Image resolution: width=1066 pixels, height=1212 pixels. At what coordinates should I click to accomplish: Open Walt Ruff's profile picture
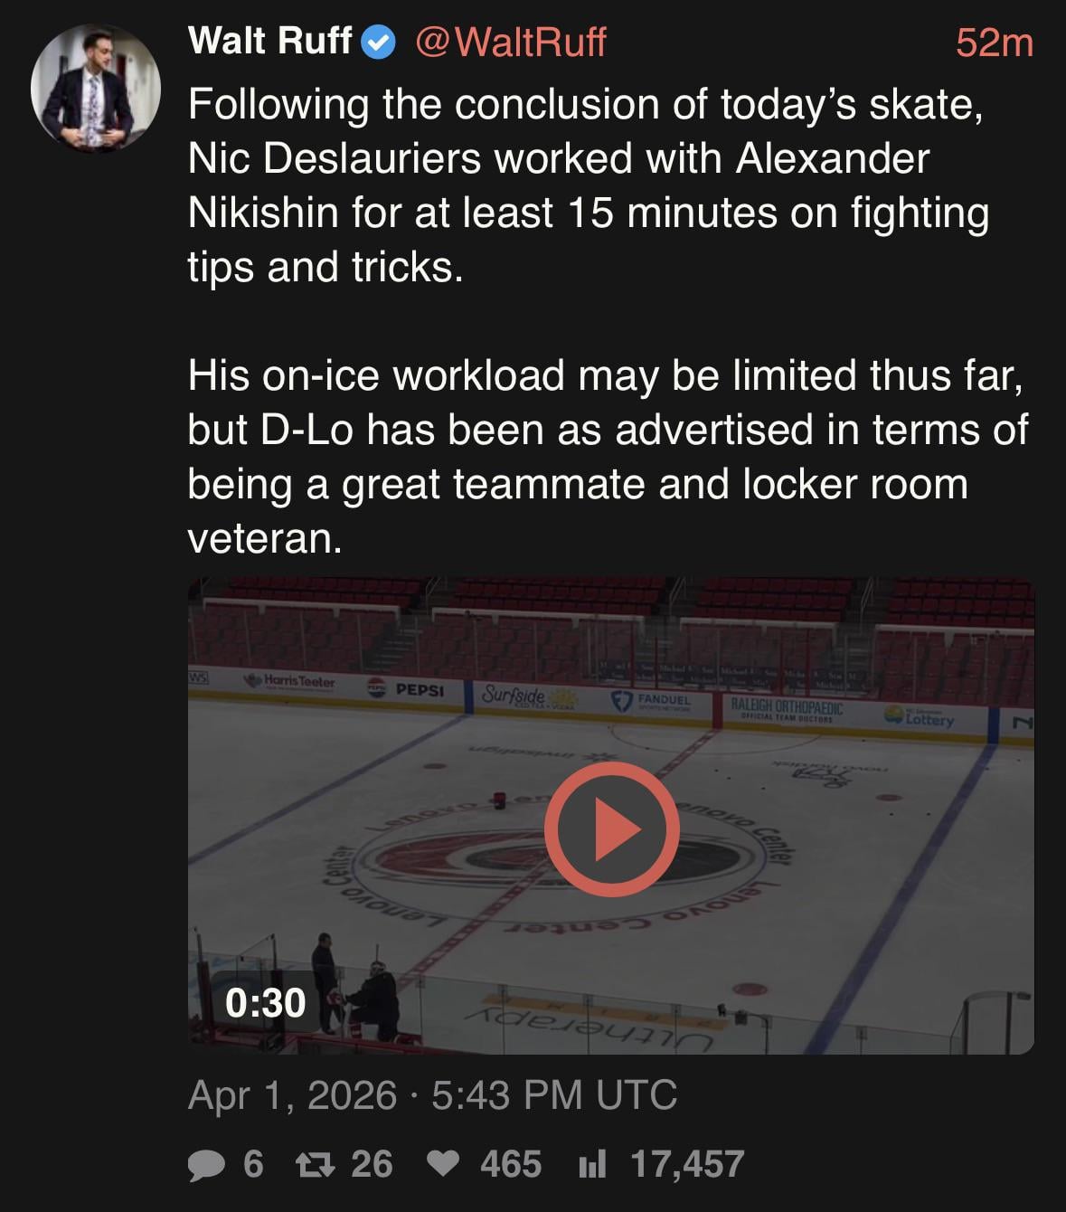pos(95,89)
